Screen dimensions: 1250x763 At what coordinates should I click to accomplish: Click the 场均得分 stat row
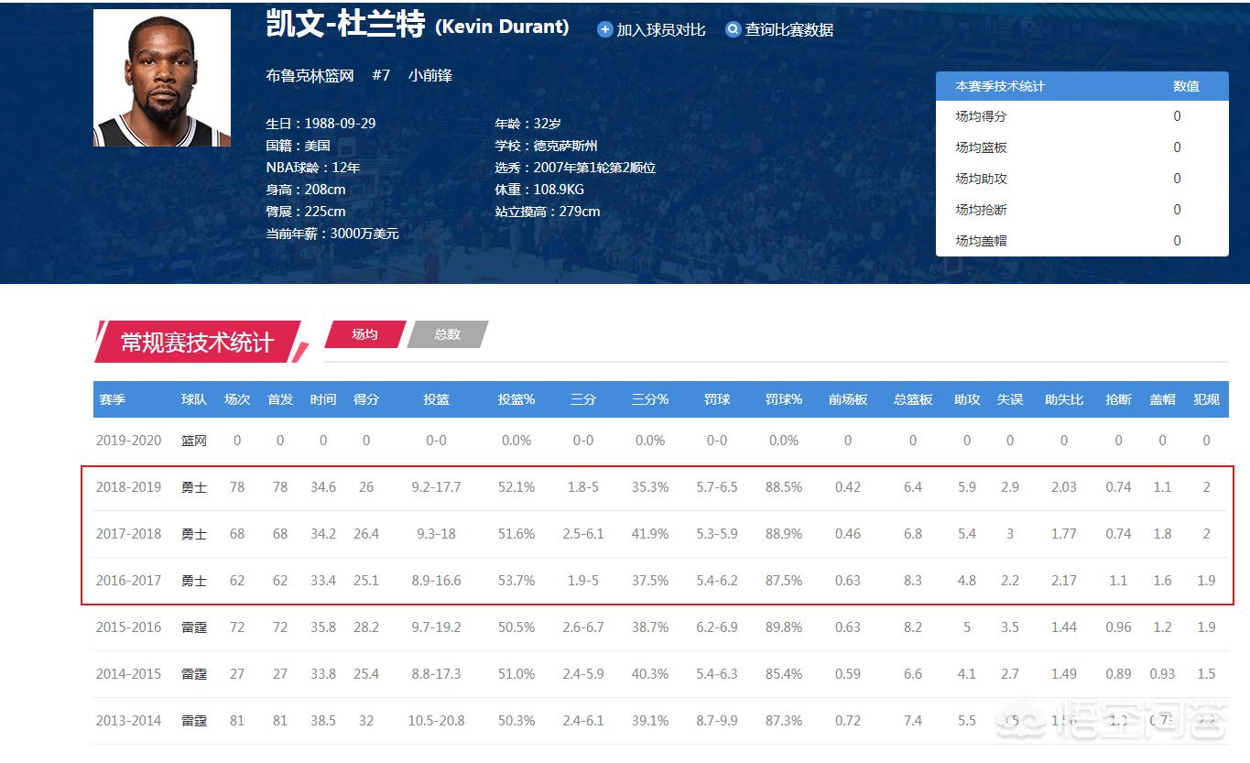(x=1082, y=116)
